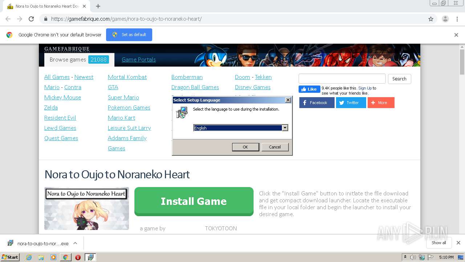
Task: Open the Zelda link
Action: tap(51, 108)
